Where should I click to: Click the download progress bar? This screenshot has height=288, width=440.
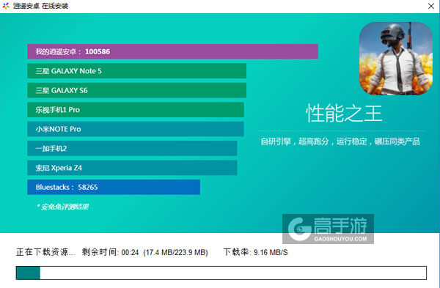221,273
